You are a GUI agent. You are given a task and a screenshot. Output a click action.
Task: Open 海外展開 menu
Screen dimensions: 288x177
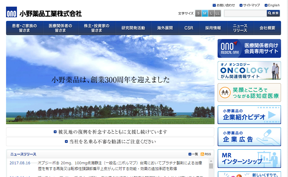[x=165, y=28]
